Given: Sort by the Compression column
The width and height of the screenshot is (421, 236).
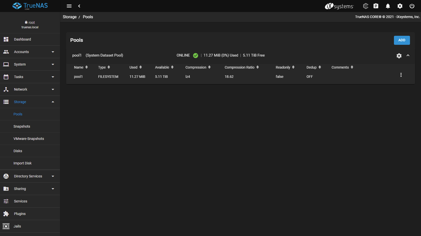Looking at the screenshot, I should pyautogui.click(x=198, y=67).
